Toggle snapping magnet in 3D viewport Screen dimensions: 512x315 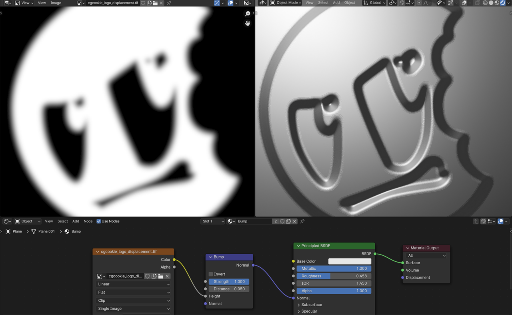[402, 3]
